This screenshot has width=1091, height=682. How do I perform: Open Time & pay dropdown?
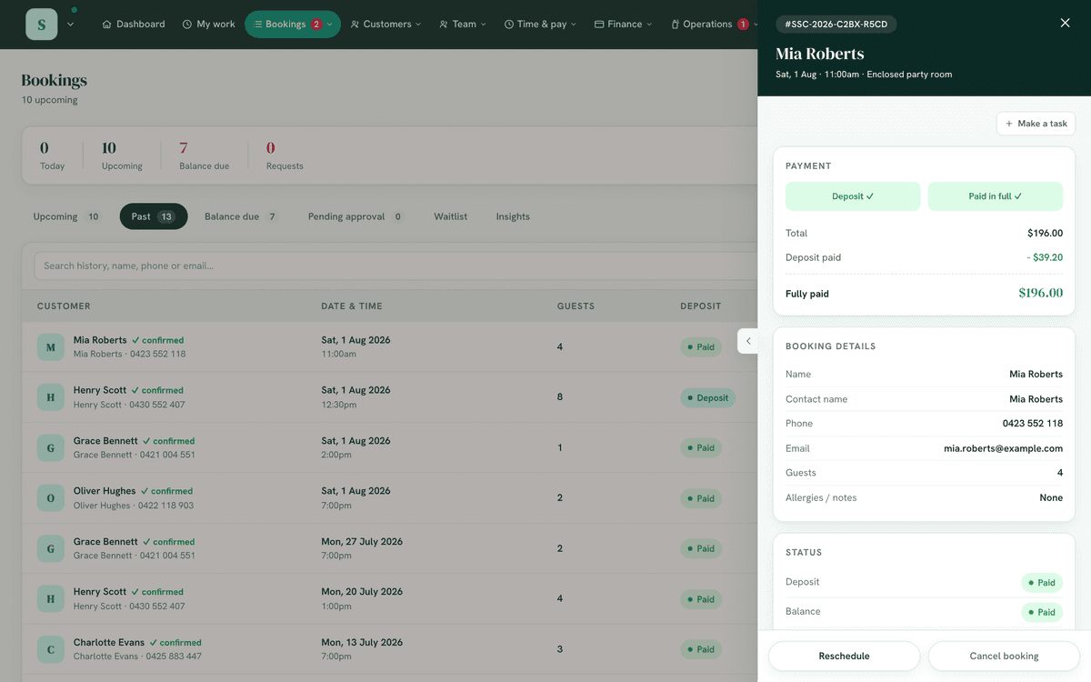coord(541,25)
